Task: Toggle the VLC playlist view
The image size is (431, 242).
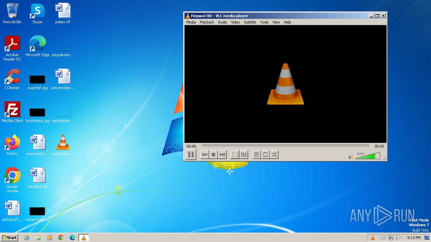Action: [x=257, y=155]
